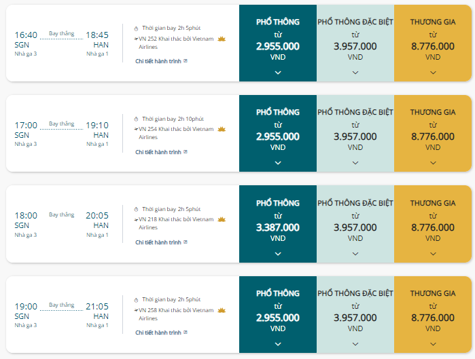Select Thương Gia fare for the 19:00 flight
Image resolution: width=475 pixels, height=359 pixels.
tap(433, 314)
